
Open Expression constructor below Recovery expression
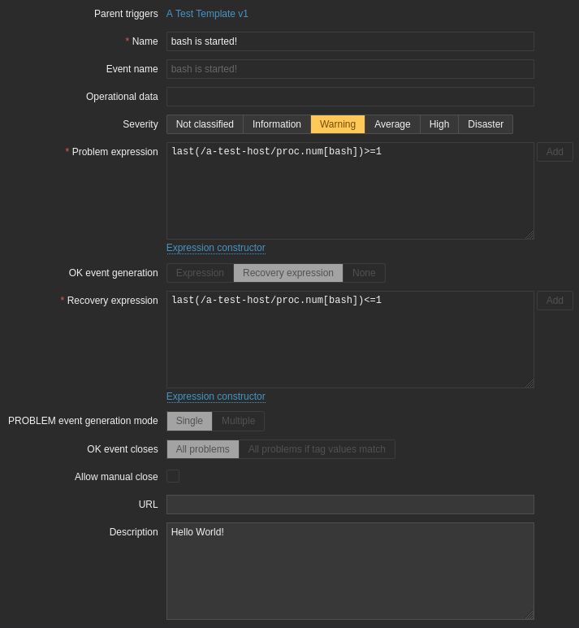(216, 396)
